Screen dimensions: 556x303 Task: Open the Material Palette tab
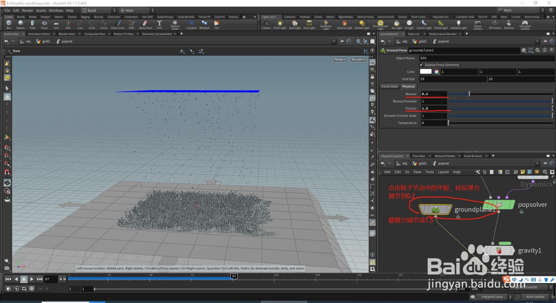[x=444, y=156]
